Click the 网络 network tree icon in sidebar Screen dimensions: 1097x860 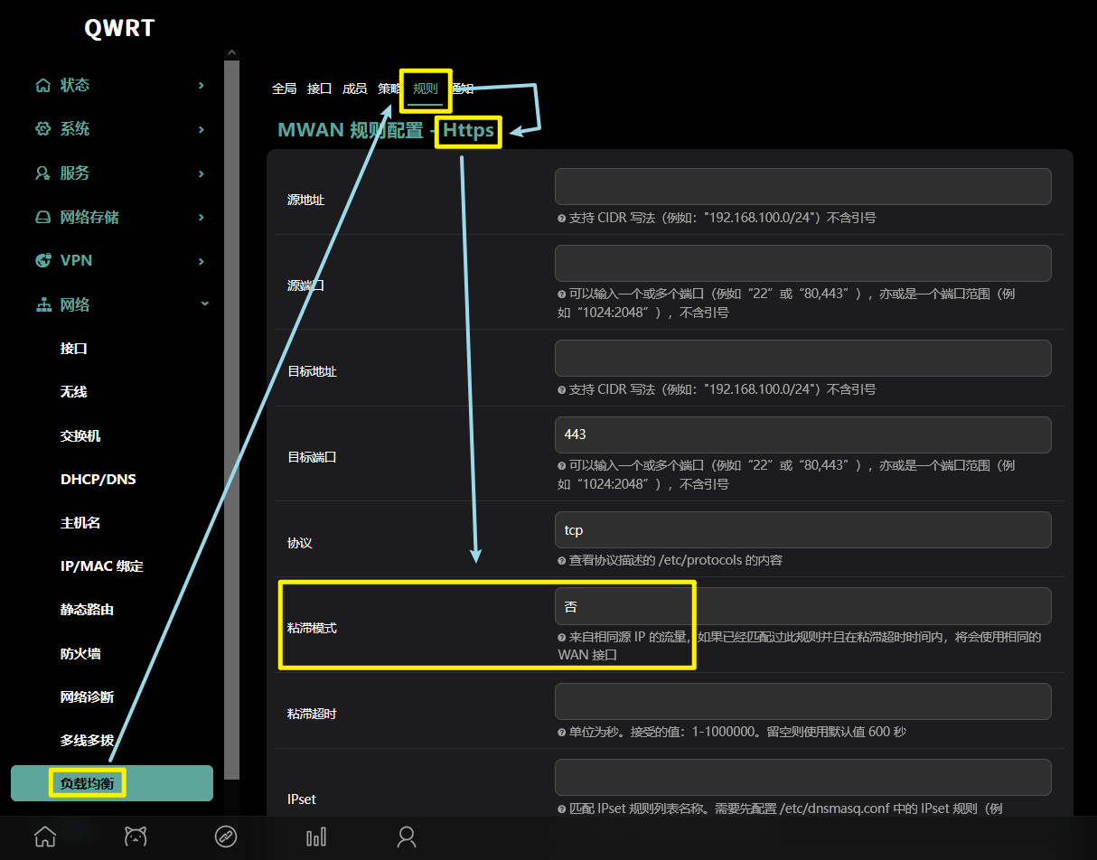coord(42,305)
